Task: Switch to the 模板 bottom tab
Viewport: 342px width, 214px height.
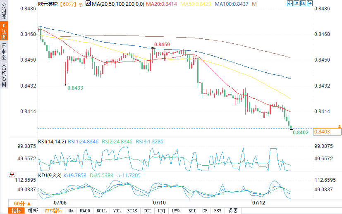Action: point(33,211)
